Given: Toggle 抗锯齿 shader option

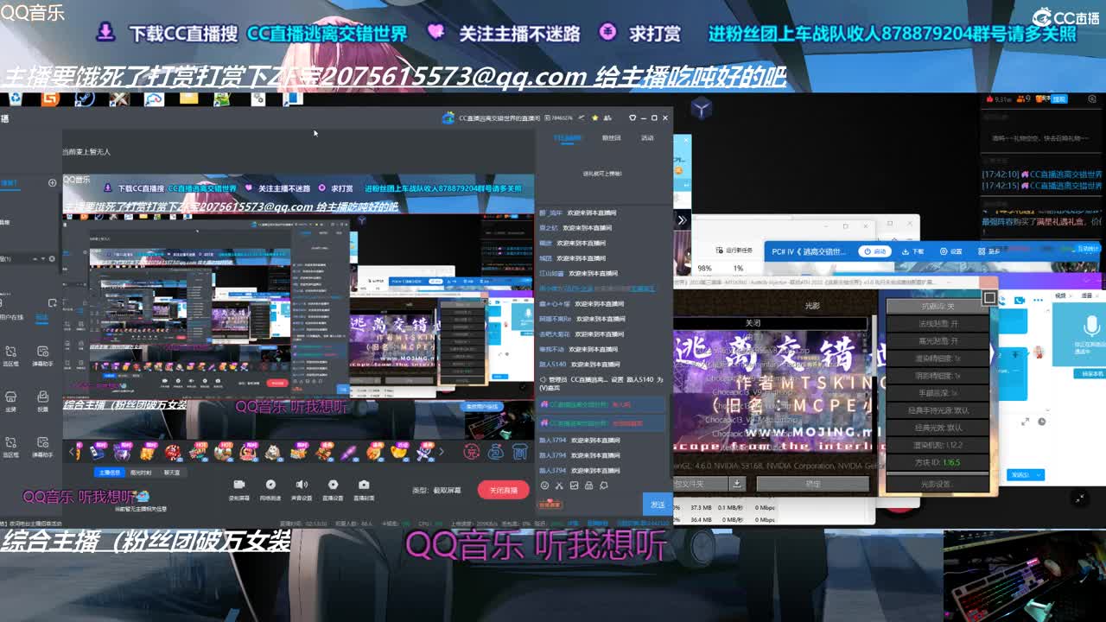Looking at the screenshot, I should point(937,307).
